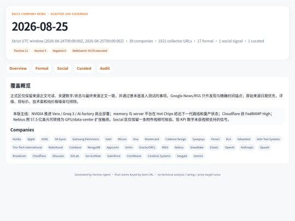Click 'Generated by Hermes Agent' footer text
The height and width of the screenshot is (221, 295).
click(x=92, y=175)
